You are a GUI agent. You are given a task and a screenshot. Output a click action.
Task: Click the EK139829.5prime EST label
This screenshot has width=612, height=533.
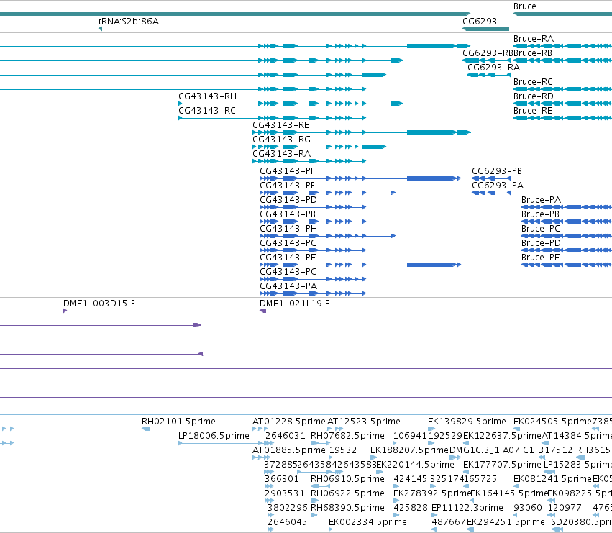click(x=467, y=422)
